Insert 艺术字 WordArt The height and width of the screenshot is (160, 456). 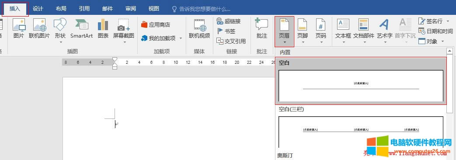click(385, 31)
